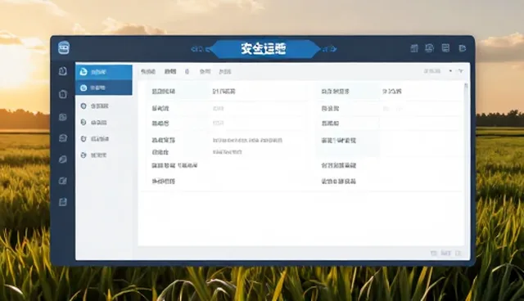
Task: Click the first faint button below the form panel
Action: (x=434, y=254)
